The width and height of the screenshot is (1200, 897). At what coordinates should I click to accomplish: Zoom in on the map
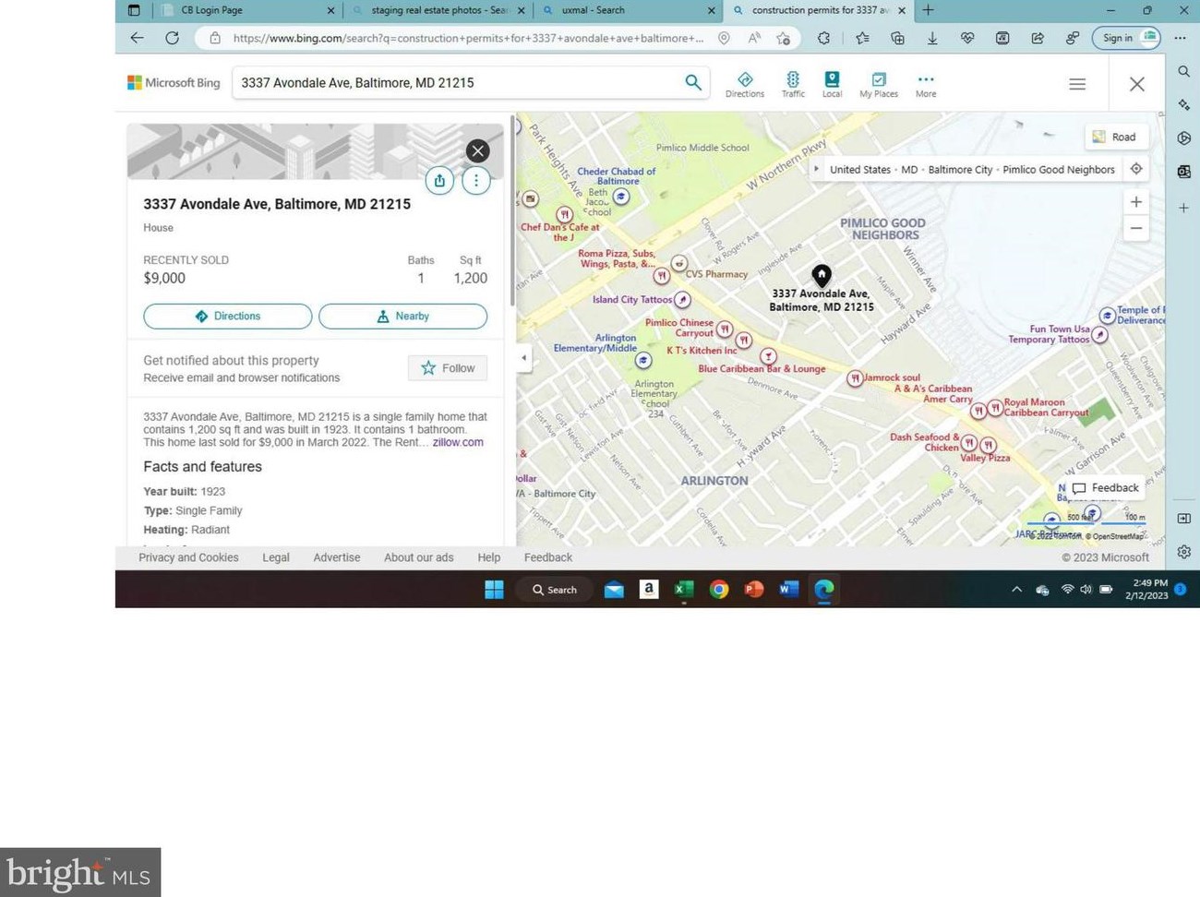point(1136,201)
